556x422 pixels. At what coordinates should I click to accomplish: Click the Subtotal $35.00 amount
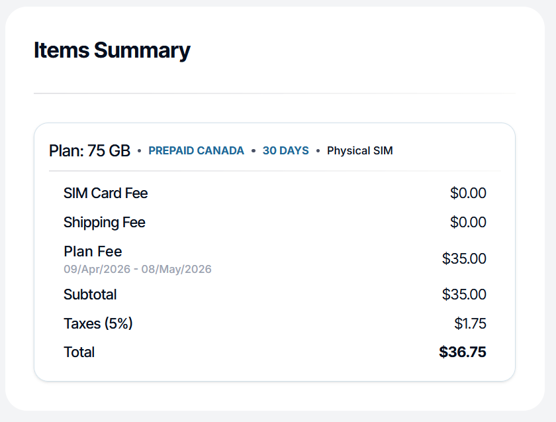pyautogui.click(x=464, y=295)
